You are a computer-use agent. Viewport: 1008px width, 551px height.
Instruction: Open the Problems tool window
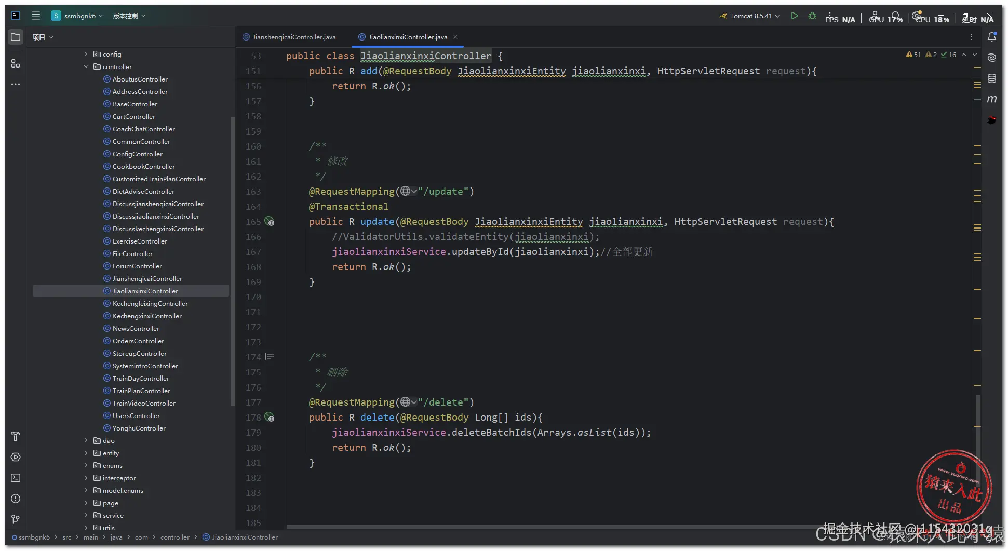[x=16, y=499]
